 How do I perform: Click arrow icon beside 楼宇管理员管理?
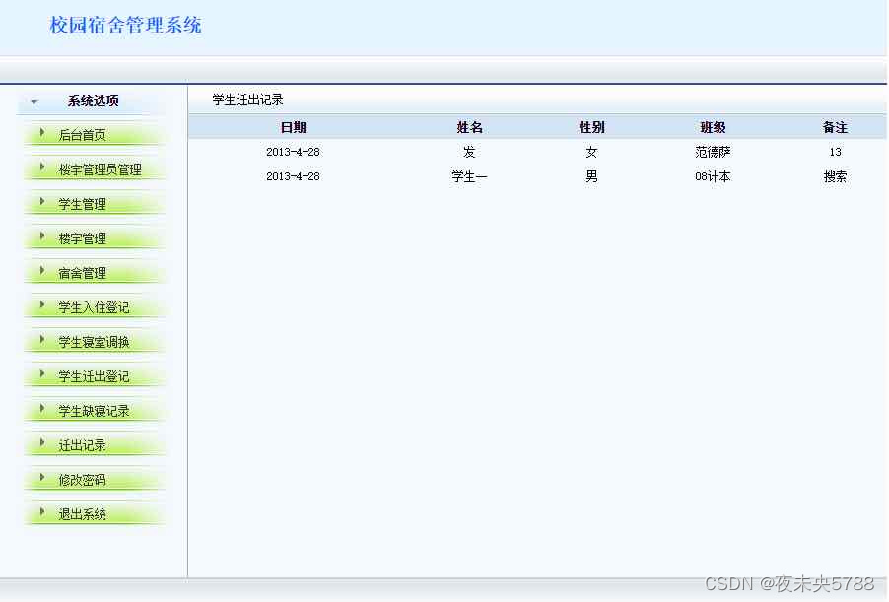[x=42, y=167]
